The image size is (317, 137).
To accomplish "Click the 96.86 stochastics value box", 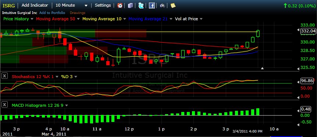I will [x=307, y=81].
